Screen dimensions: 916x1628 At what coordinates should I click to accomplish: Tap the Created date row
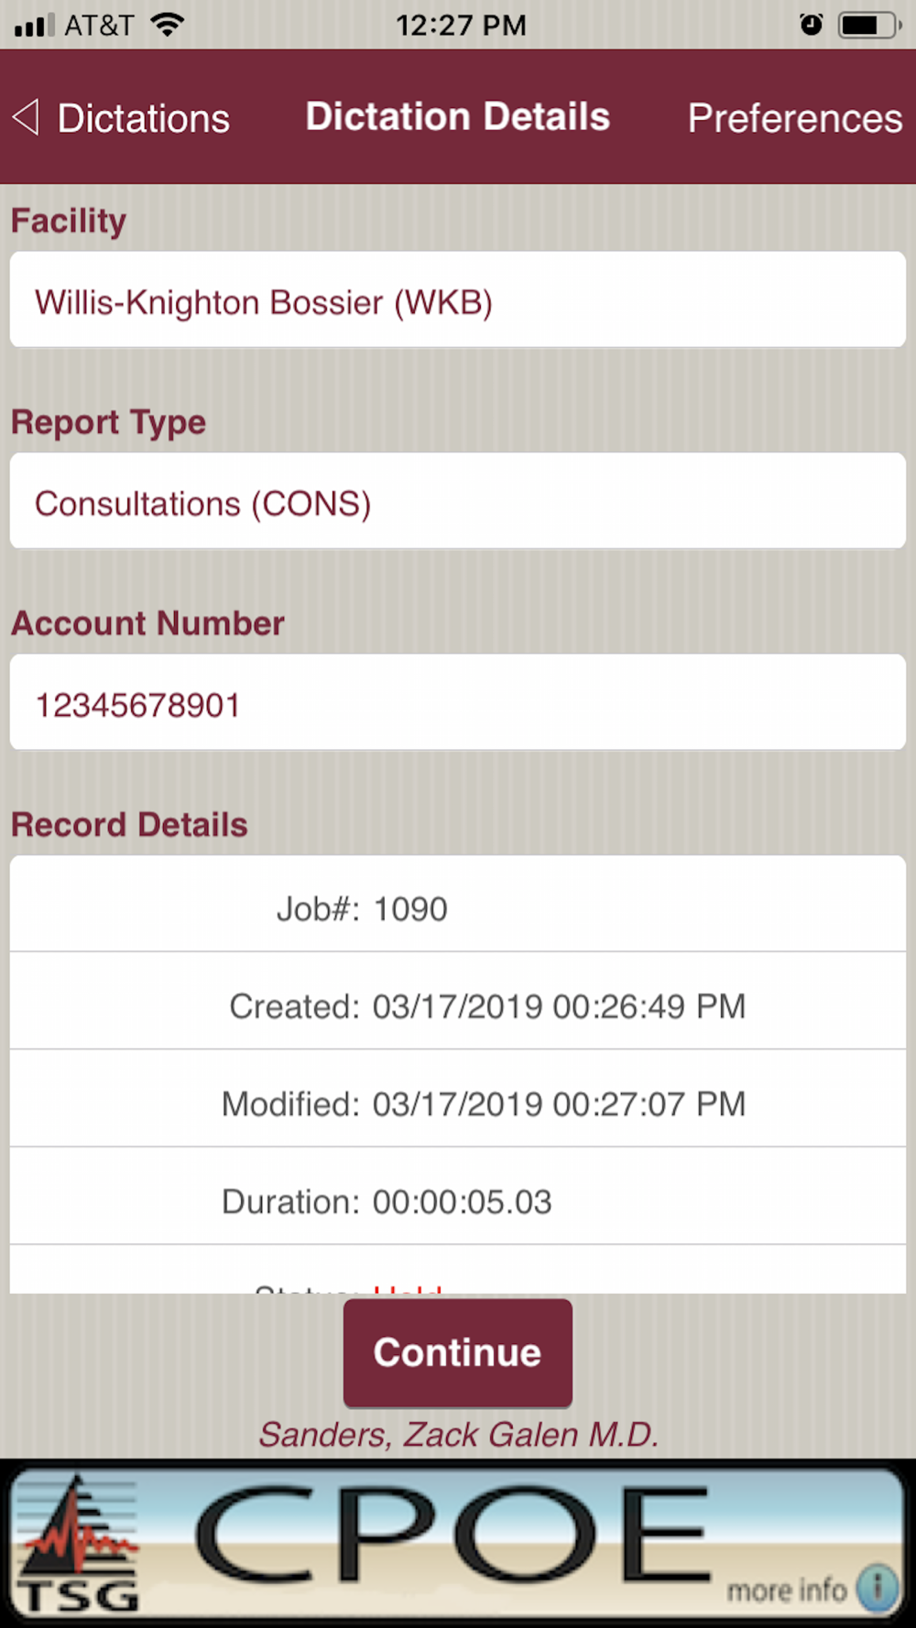point(458,1005)
